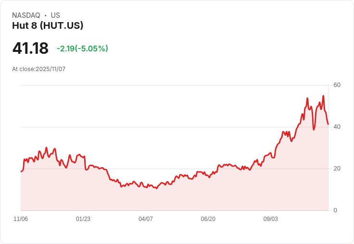Image resolution: width=354 pixels, height=244 pixels.
Task: Select the 01/23 date on the x-axis
Action: pos(83,219)
